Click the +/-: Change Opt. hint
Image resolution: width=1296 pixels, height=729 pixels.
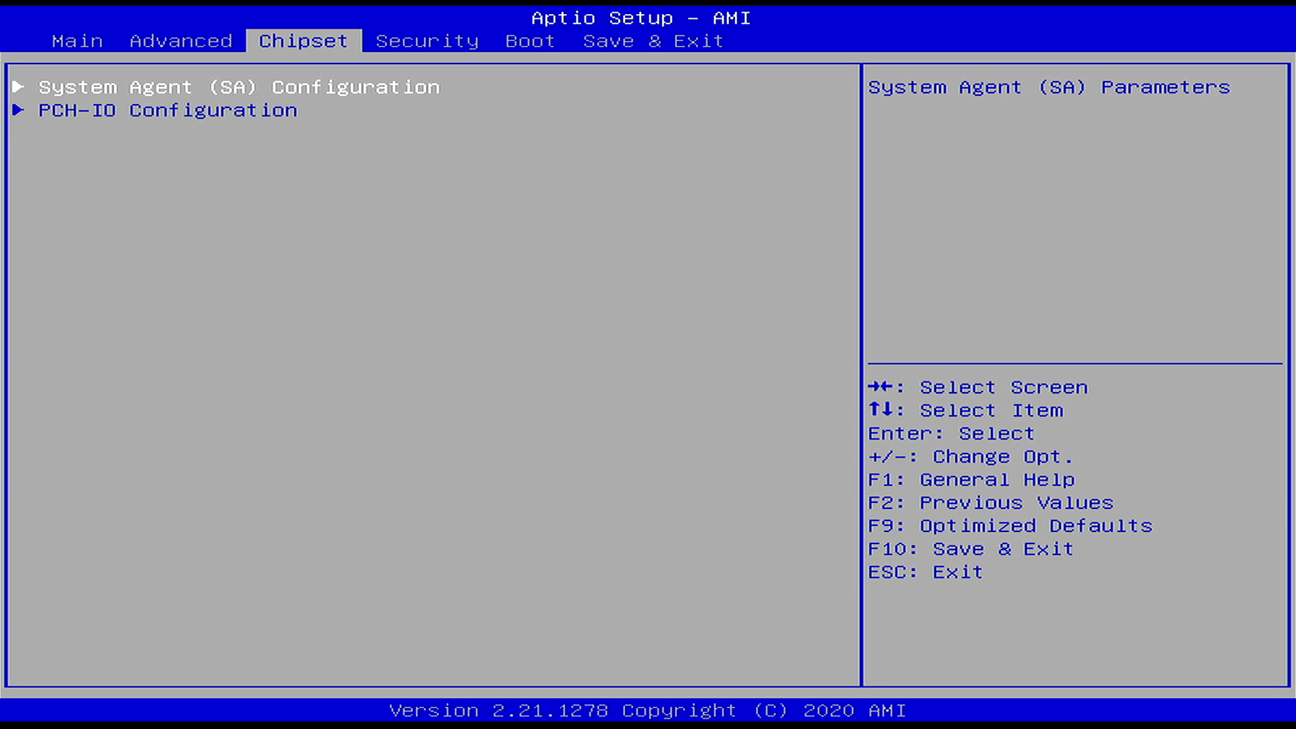tap(971, 457)
